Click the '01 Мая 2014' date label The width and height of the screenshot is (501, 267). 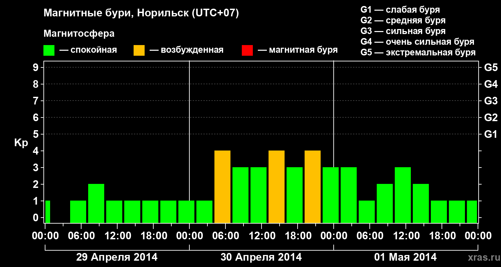click(405, 257)
